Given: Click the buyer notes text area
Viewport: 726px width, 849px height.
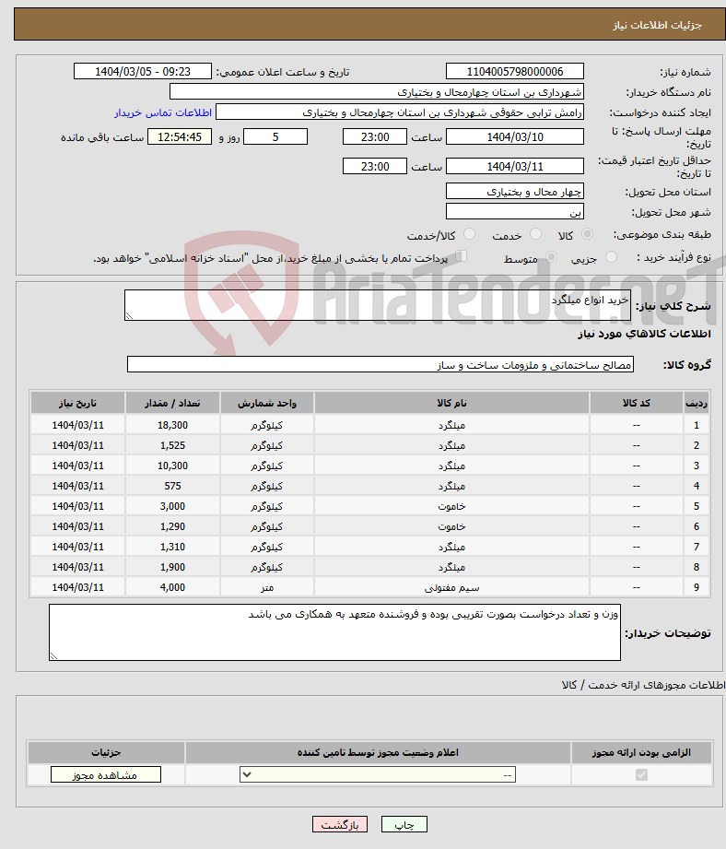Looking at the screenshot, I should [334, 632].
